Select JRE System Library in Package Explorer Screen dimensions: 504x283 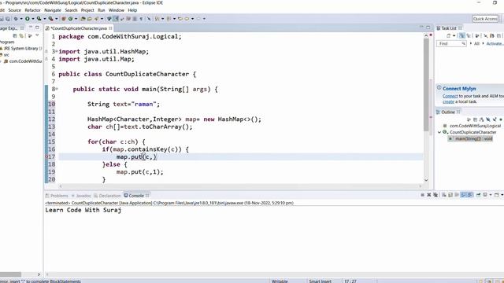(21, 49)
